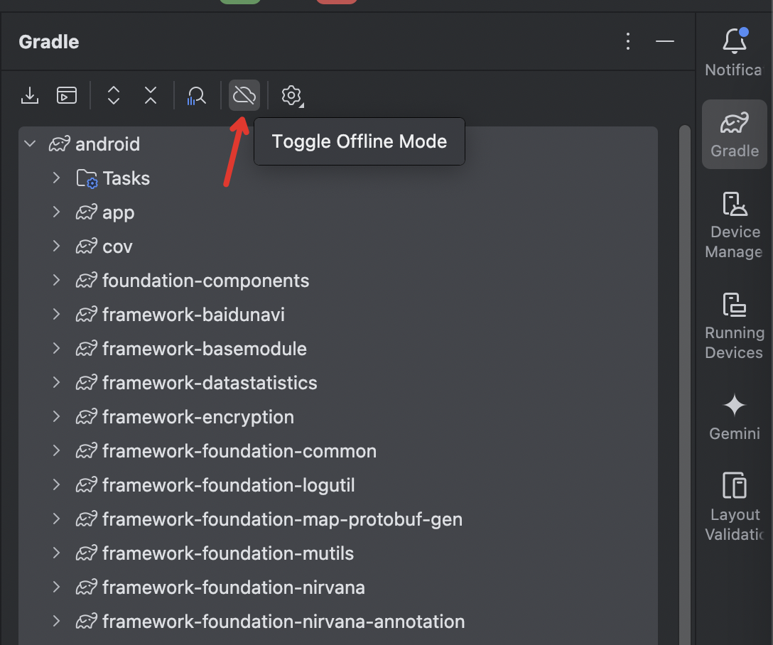
Task: Expand the framework-encryption module
Action: click(56, 416)
